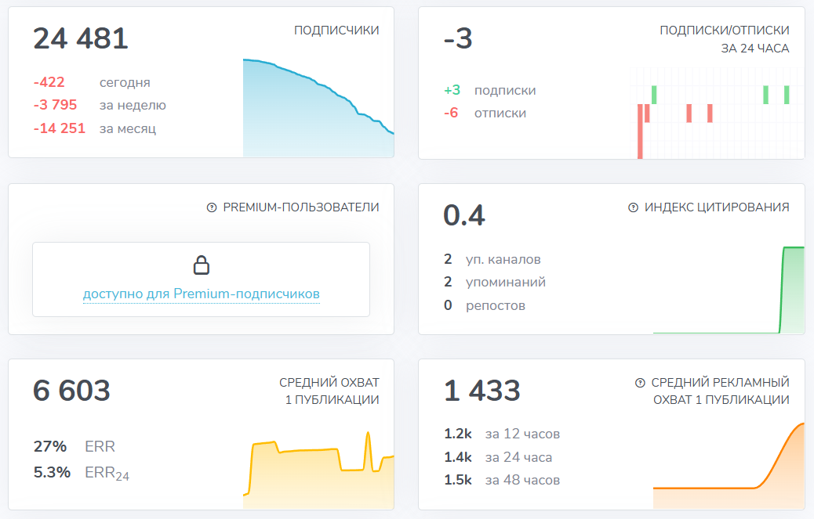Click the ПОДПИСЧИКИ panel header
The width and height of the screenshot is (814, 519).
point(336,30)
